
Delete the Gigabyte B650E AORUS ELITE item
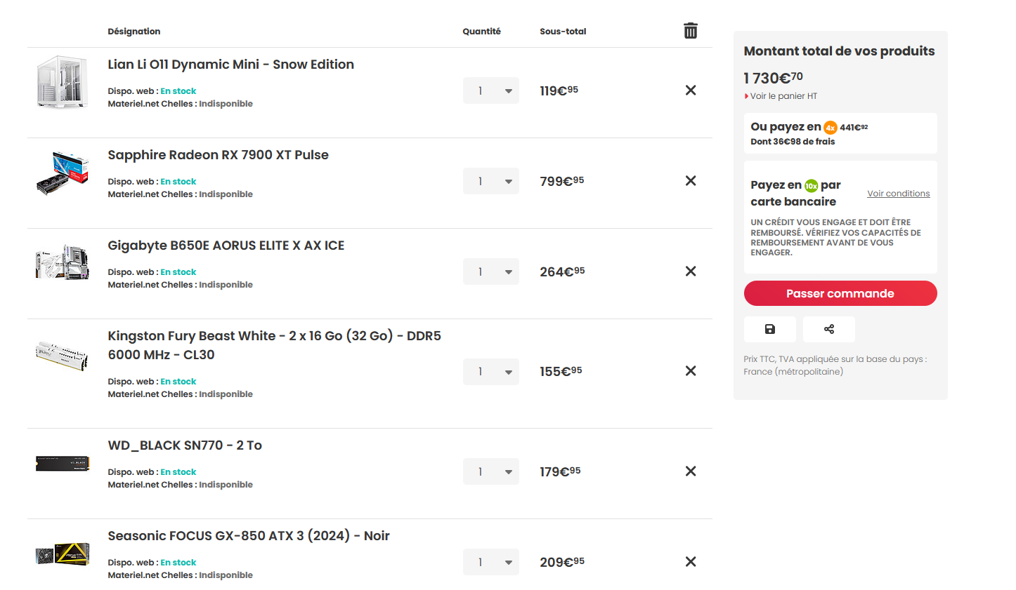[691, 271]
